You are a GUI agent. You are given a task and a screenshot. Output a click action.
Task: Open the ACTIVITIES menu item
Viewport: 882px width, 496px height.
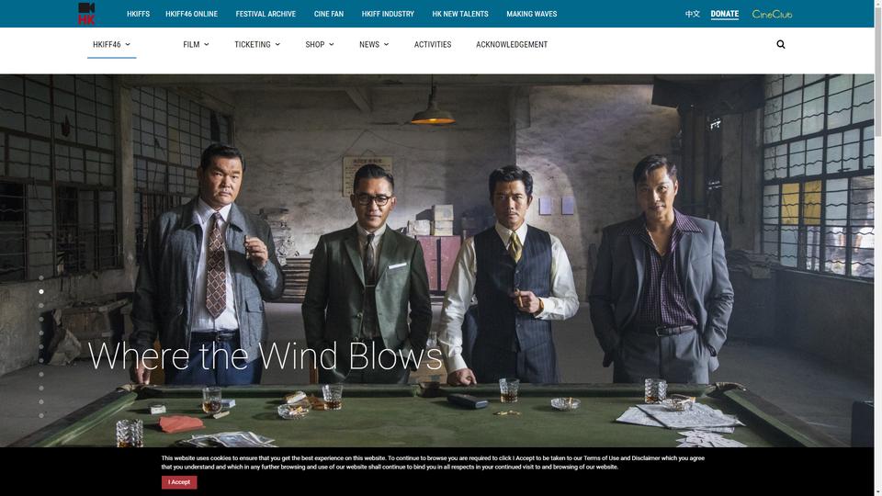[x=433, y=44]
